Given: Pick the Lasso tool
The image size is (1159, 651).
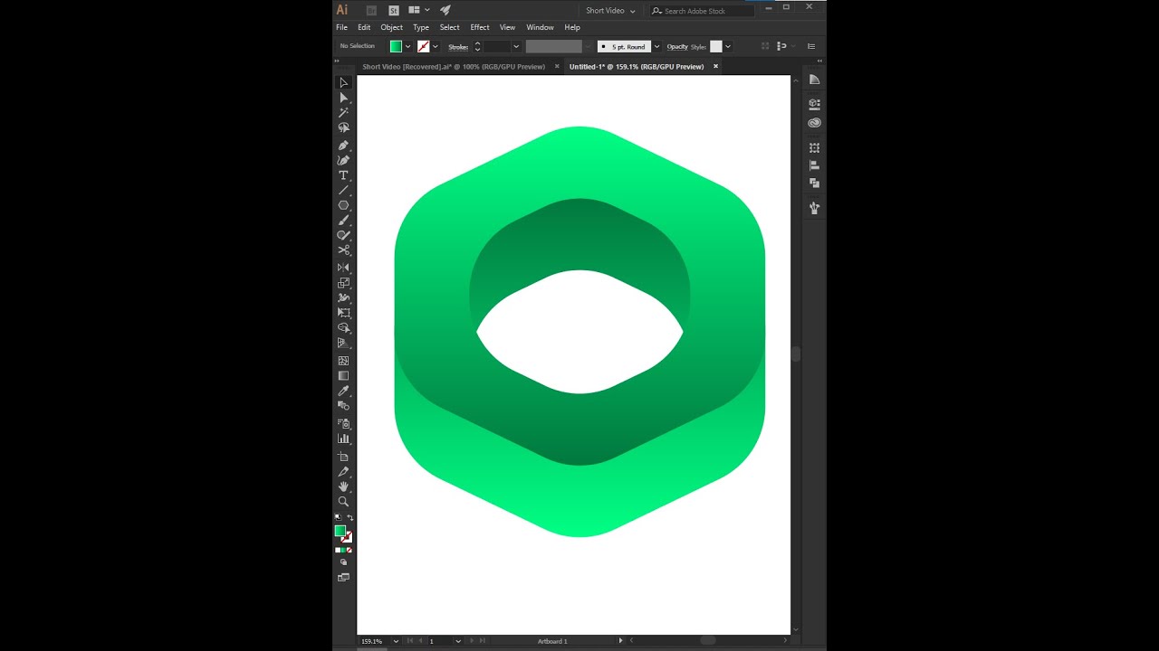Looking at the screenshot, I should tap(343, 128).
